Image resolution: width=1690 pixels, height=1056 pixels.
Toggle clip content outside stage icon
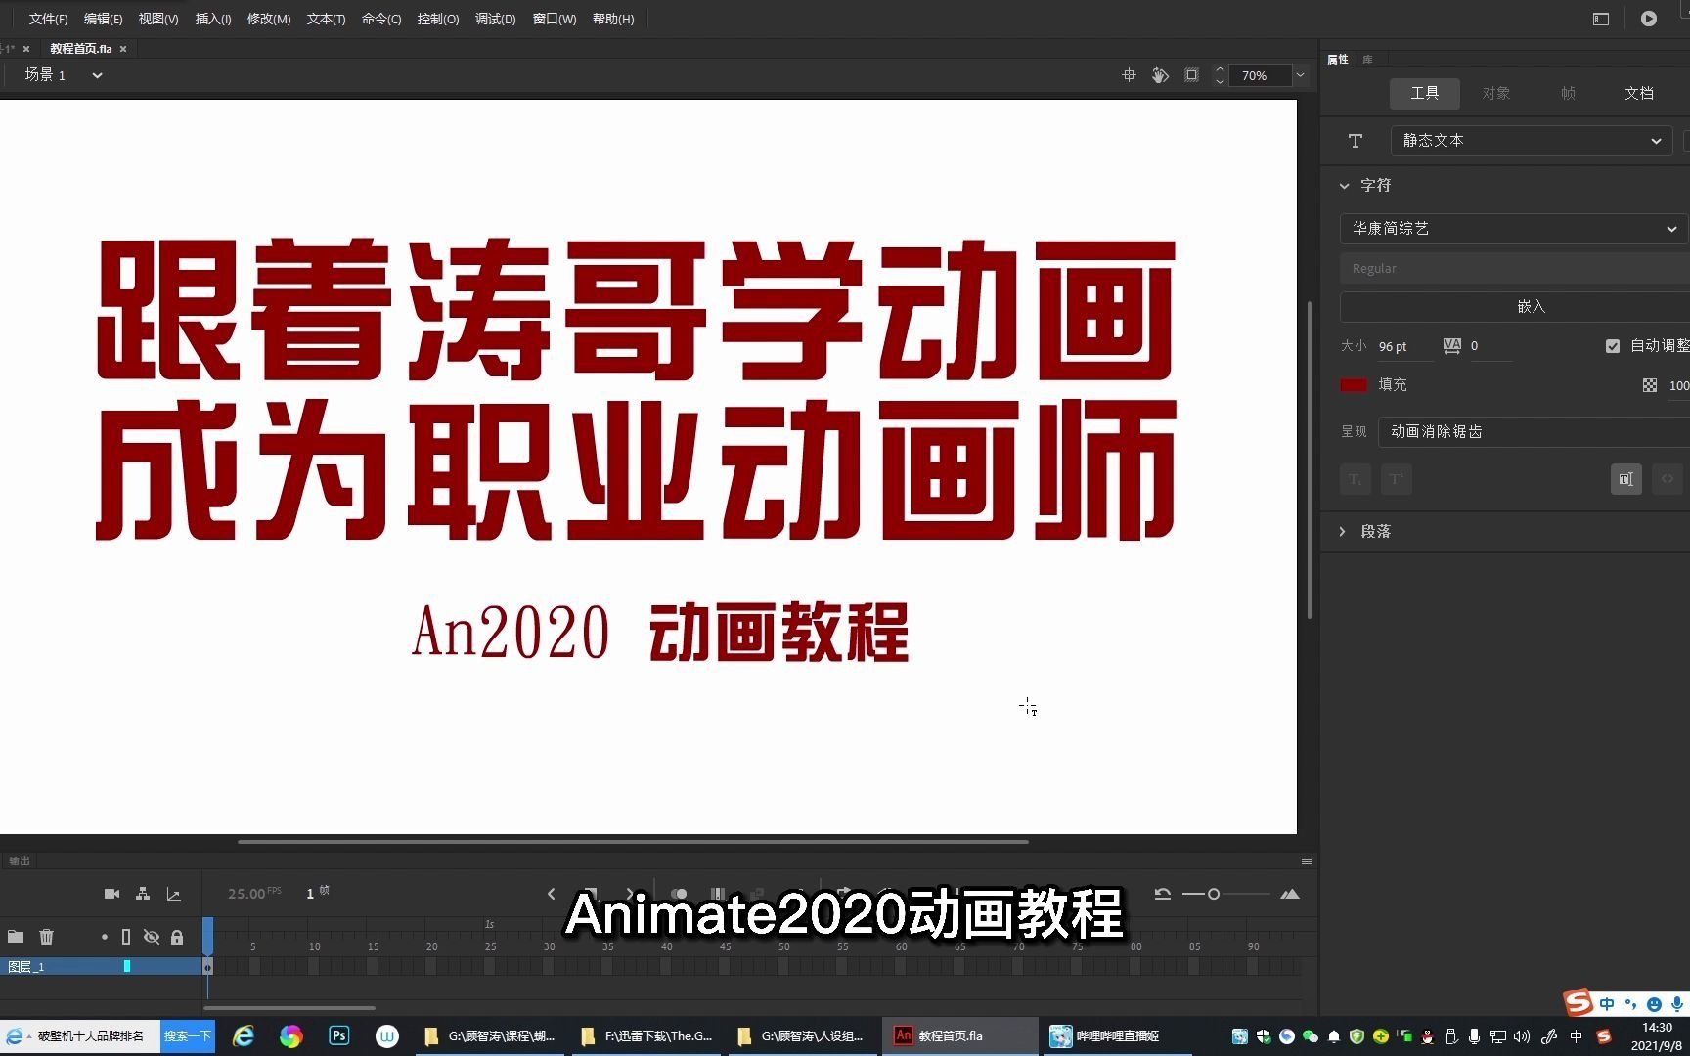point(1191,75)
